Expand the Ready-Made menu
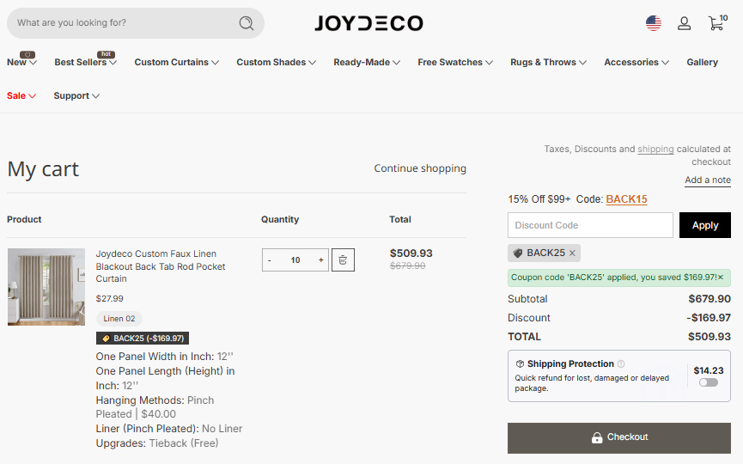Image resolution: width=743 pixels, height=464 pixels. 367,62
